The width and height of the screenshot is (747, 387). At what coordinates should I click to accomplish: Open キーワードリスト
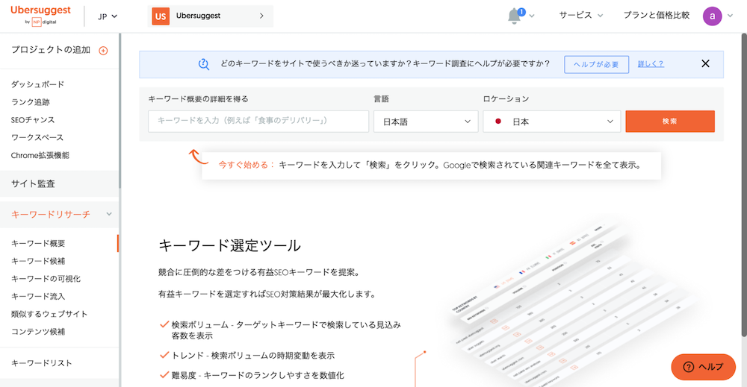[41, 362]
